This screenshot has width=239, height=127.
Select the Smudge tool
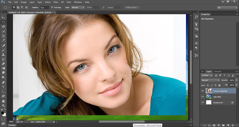pyautogui.click(x=3, y=73)
